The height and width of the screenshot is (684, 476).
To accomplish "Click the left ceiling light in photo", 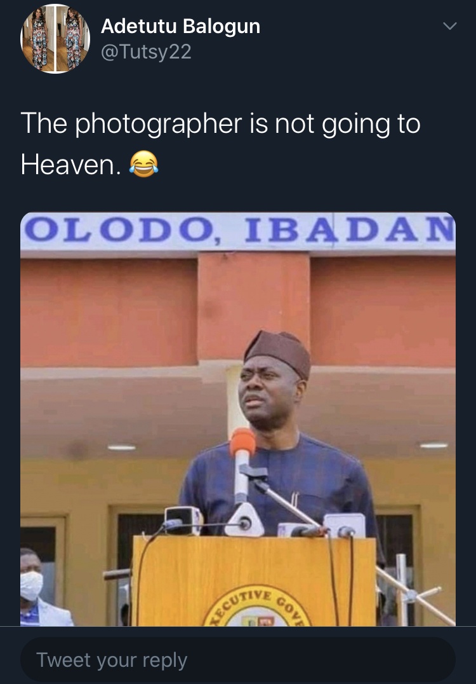I will pos(121,447).
